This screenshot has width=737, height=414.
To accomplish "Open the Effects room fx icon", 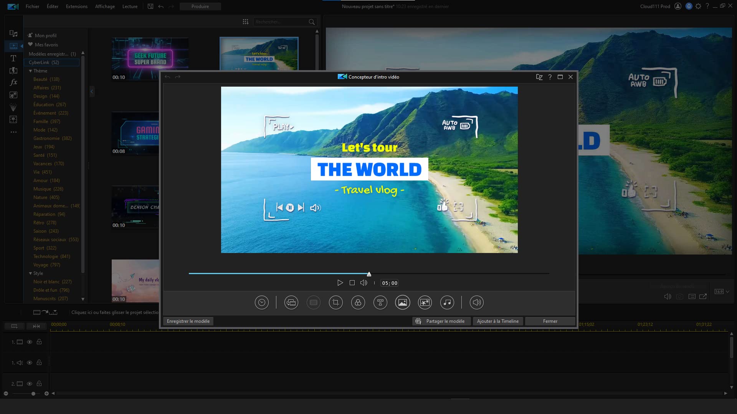I will (13, 82).
